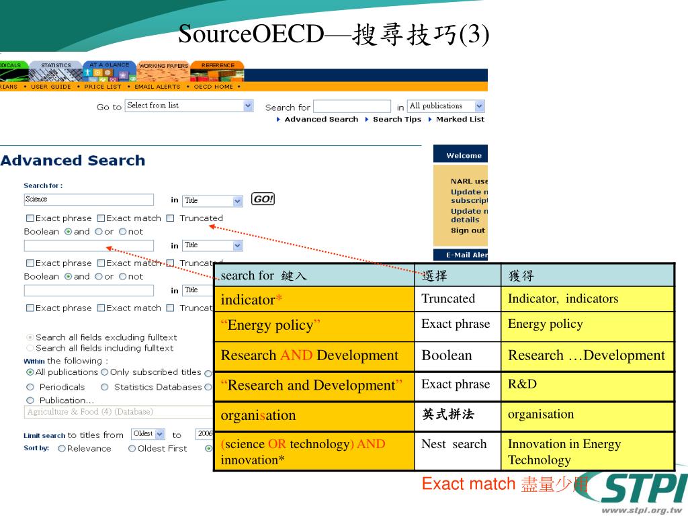Select Boolean 'not' below the Science row
Image resolution: width=688 pixels, height=516 pixels.
122,232
